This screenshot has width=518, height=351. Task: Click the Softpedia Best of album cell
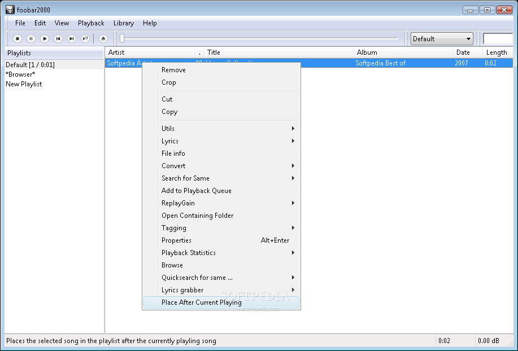(381, 63)
